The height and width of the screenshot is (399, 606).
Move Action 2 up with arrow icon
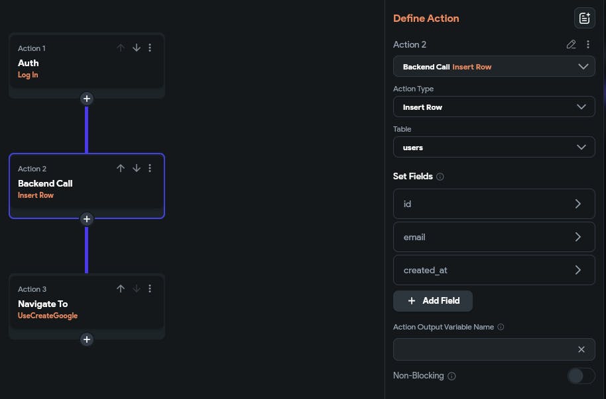[121, 168]
